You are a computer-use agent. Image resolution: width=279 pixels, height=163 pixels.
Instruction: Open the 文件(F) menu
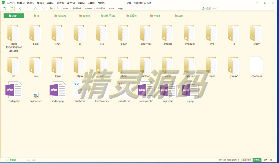pyautogui.click(x=11, y=3)
